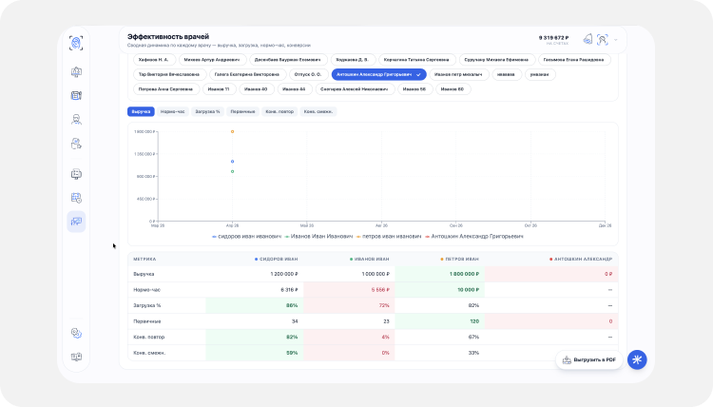Toggle doctor chip Иванов 44
713x407 pixels.
pos(294,89)
